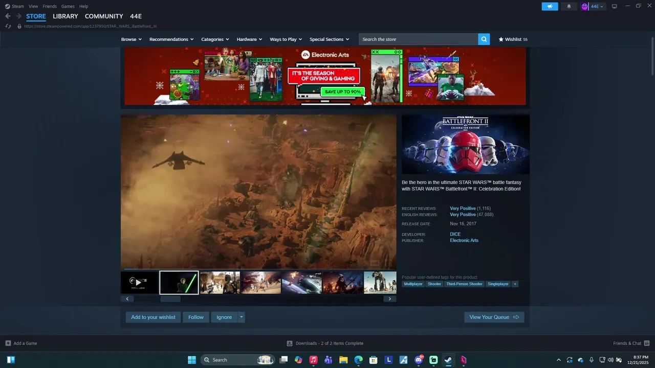
Task: Ignore this game
Action: [224, 317]
